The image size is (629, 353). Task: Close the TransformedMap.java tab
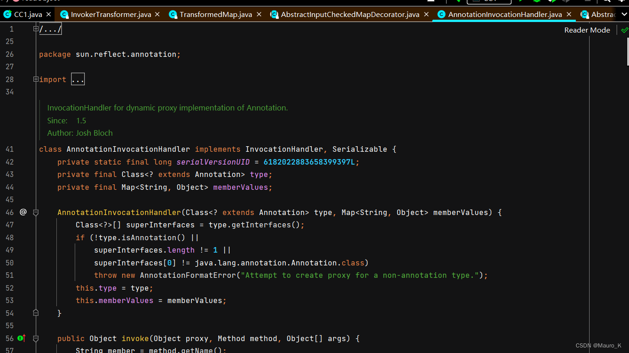click(259, 15)
